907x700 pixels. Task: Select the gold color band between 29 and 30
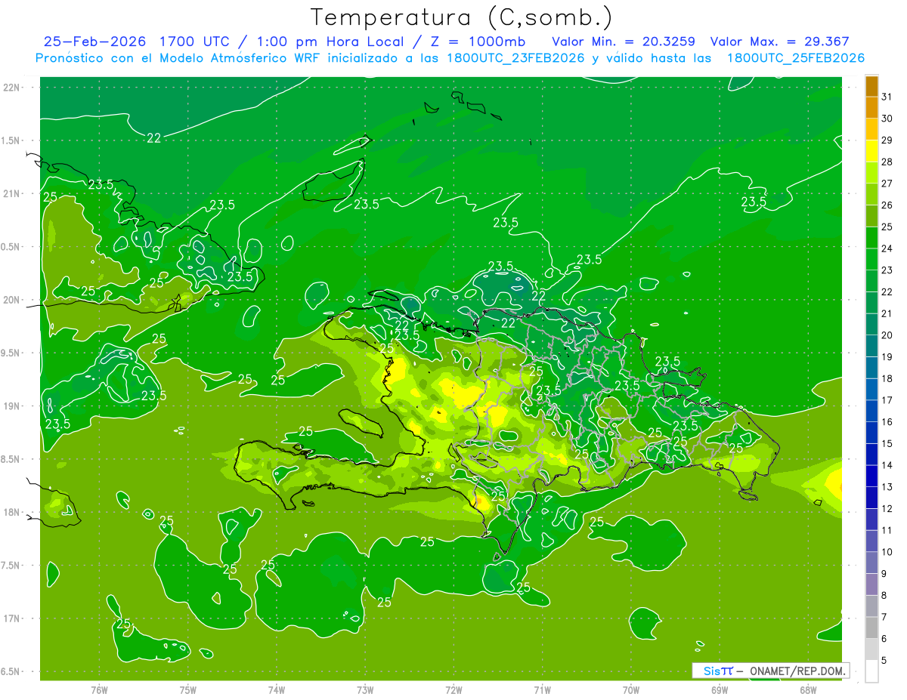(871, 130)
